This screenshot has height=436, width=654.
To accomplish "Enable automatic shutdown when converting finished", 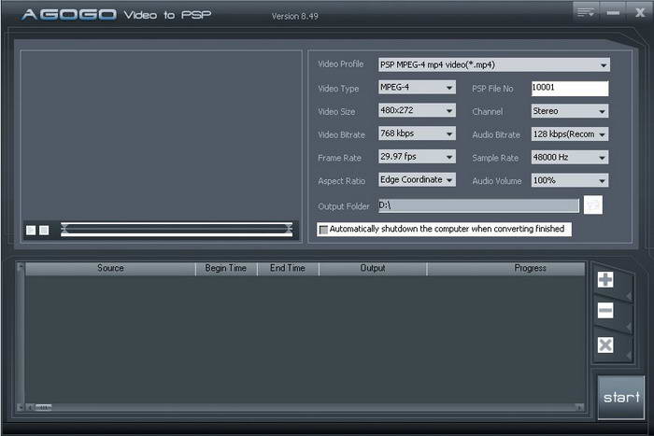I will (323, 230).
